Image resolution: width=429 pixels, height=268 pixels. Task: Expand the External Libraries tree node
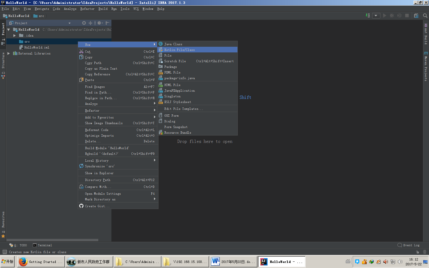9,53
